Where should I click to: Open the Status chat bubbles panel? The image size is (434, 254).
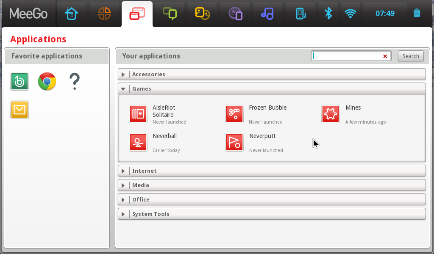pos(170,14)
